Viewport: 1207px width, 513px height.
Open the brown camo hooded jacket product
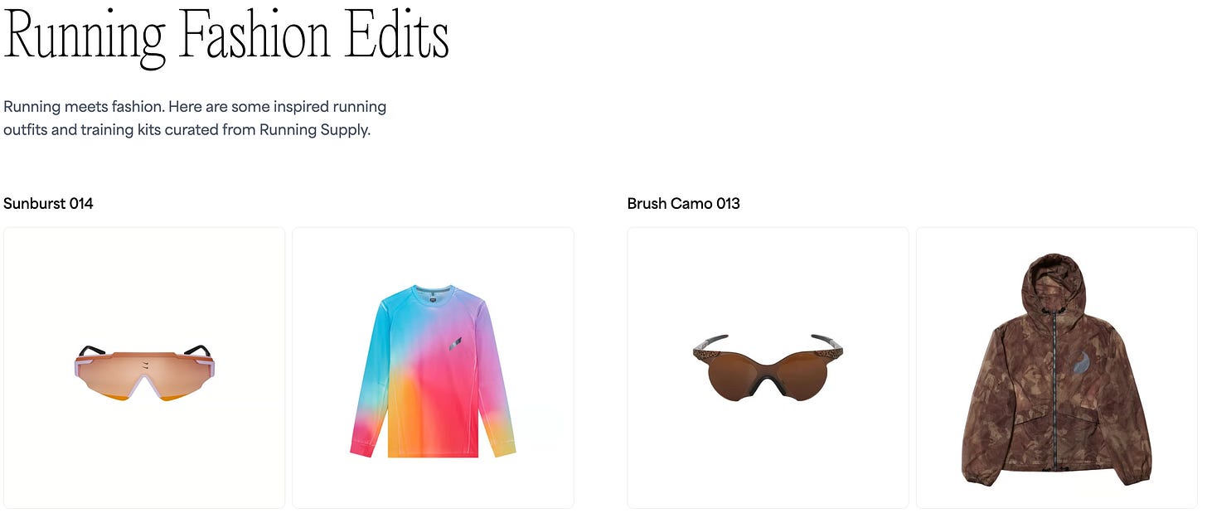click(x=1056, y=368)
